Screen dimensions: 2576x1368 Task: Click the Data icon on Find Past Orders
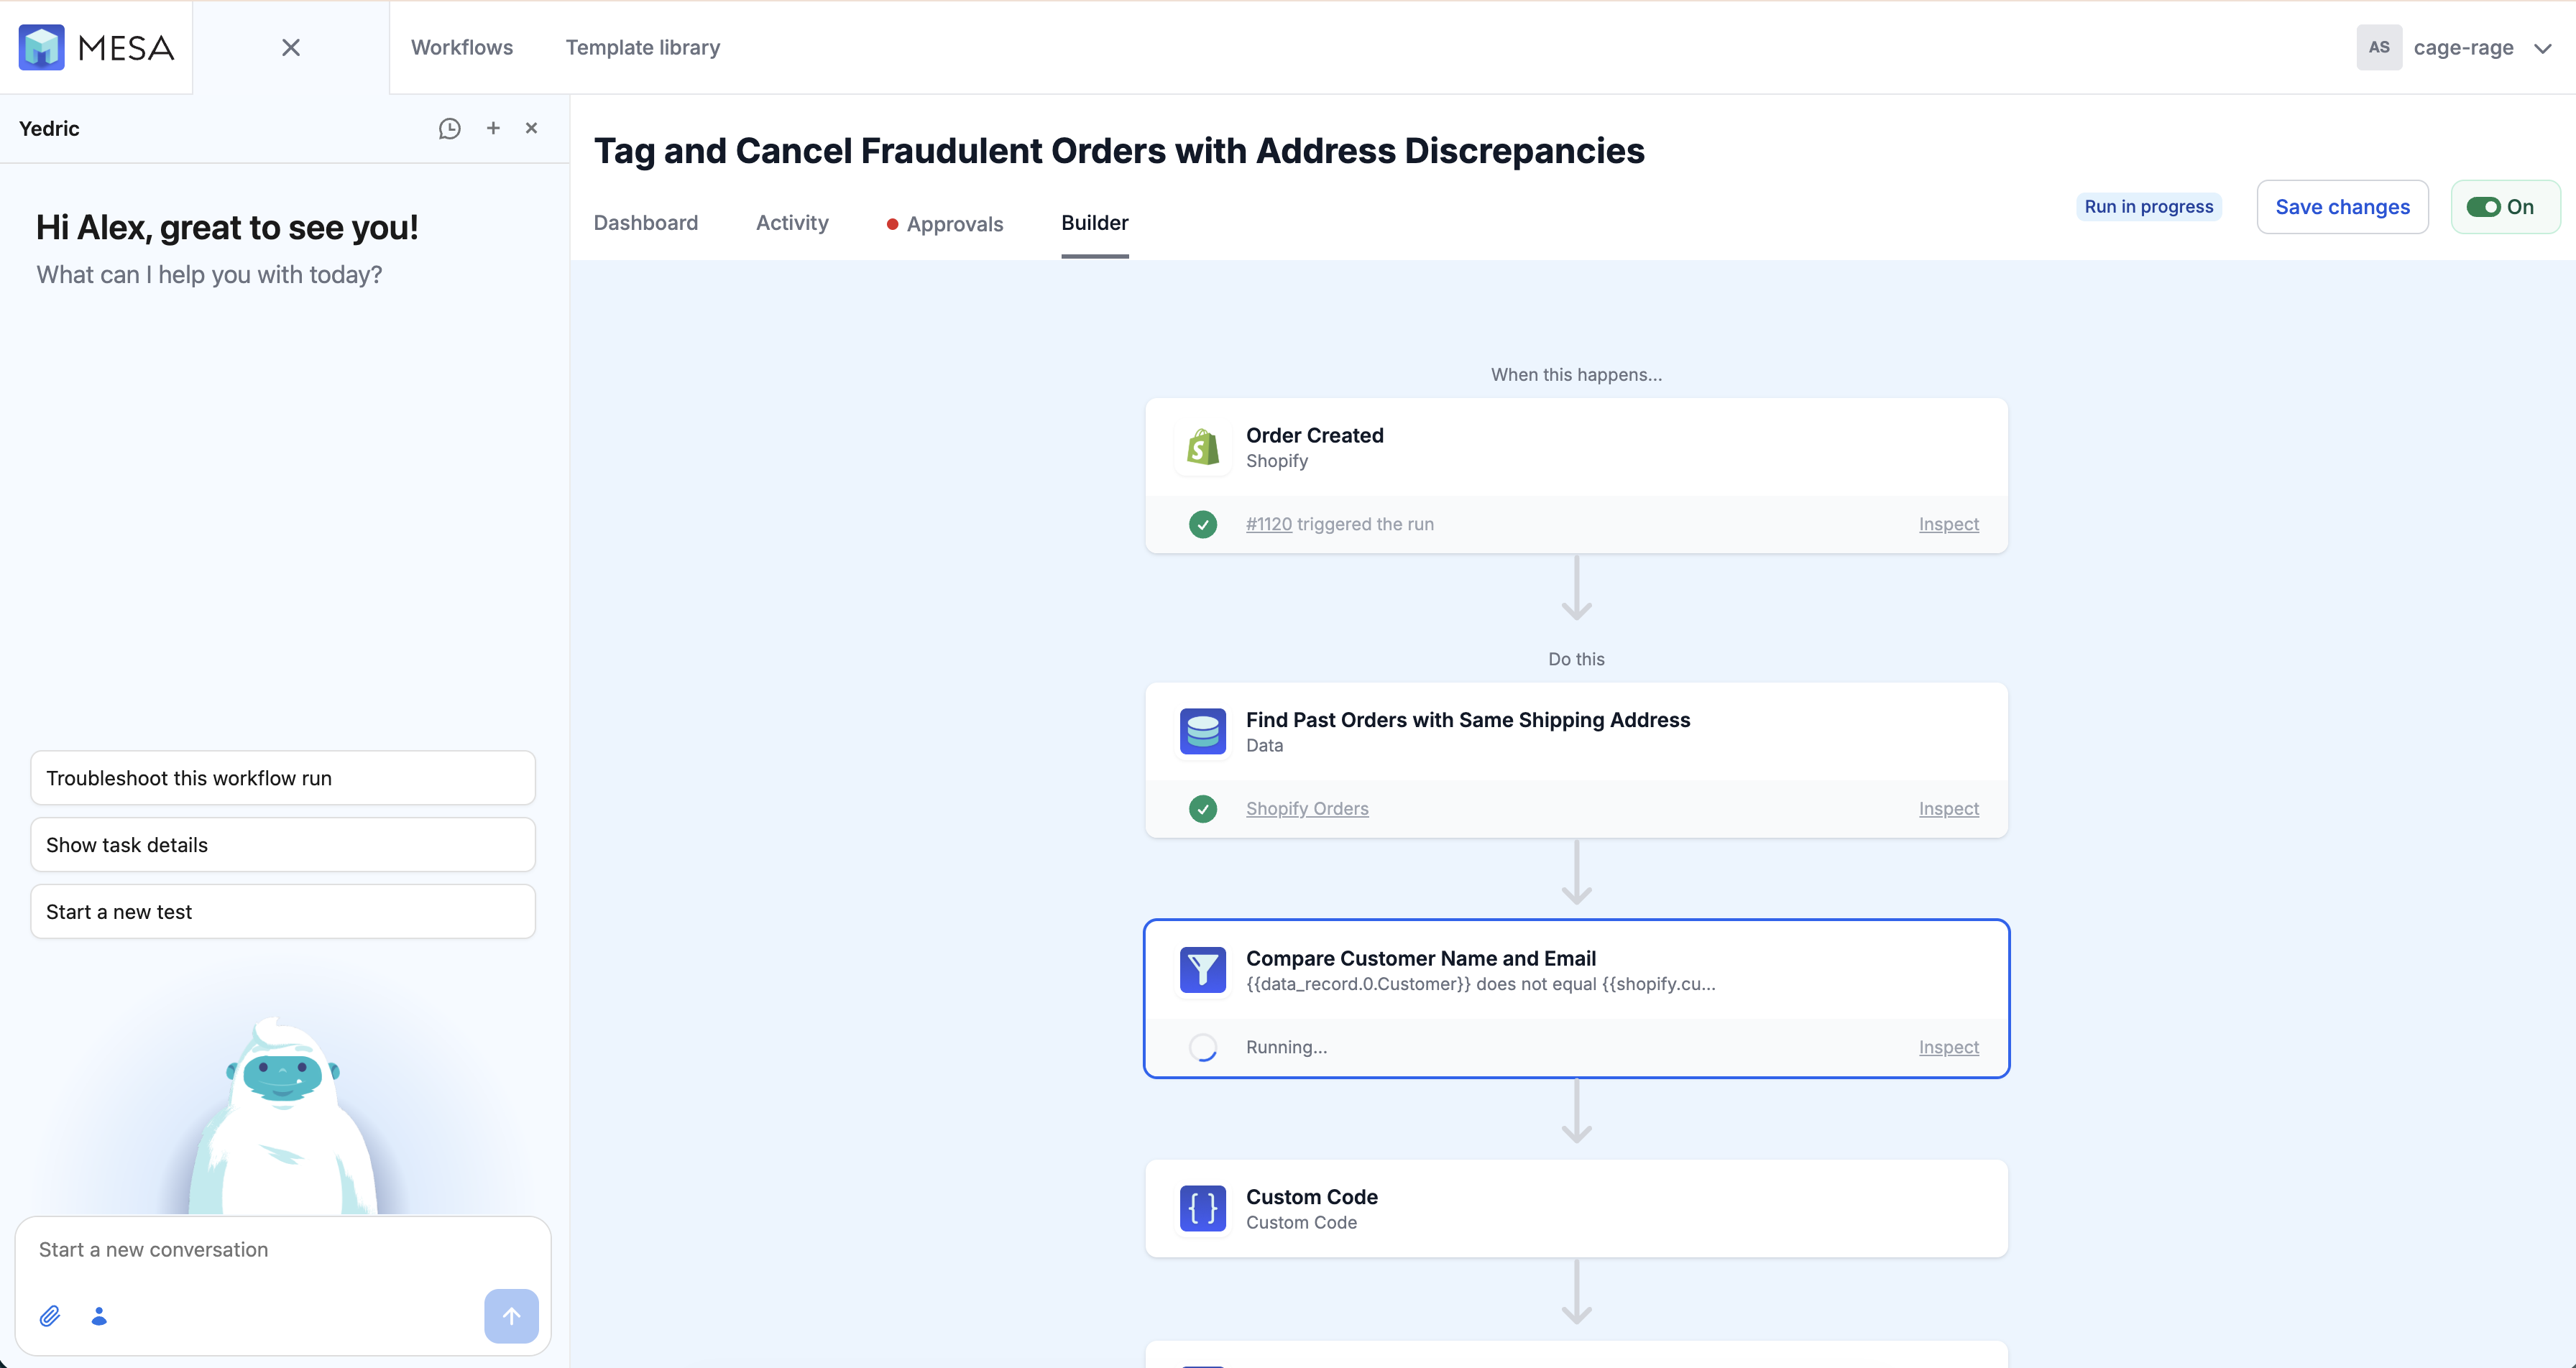click(x=1203, y=731)
